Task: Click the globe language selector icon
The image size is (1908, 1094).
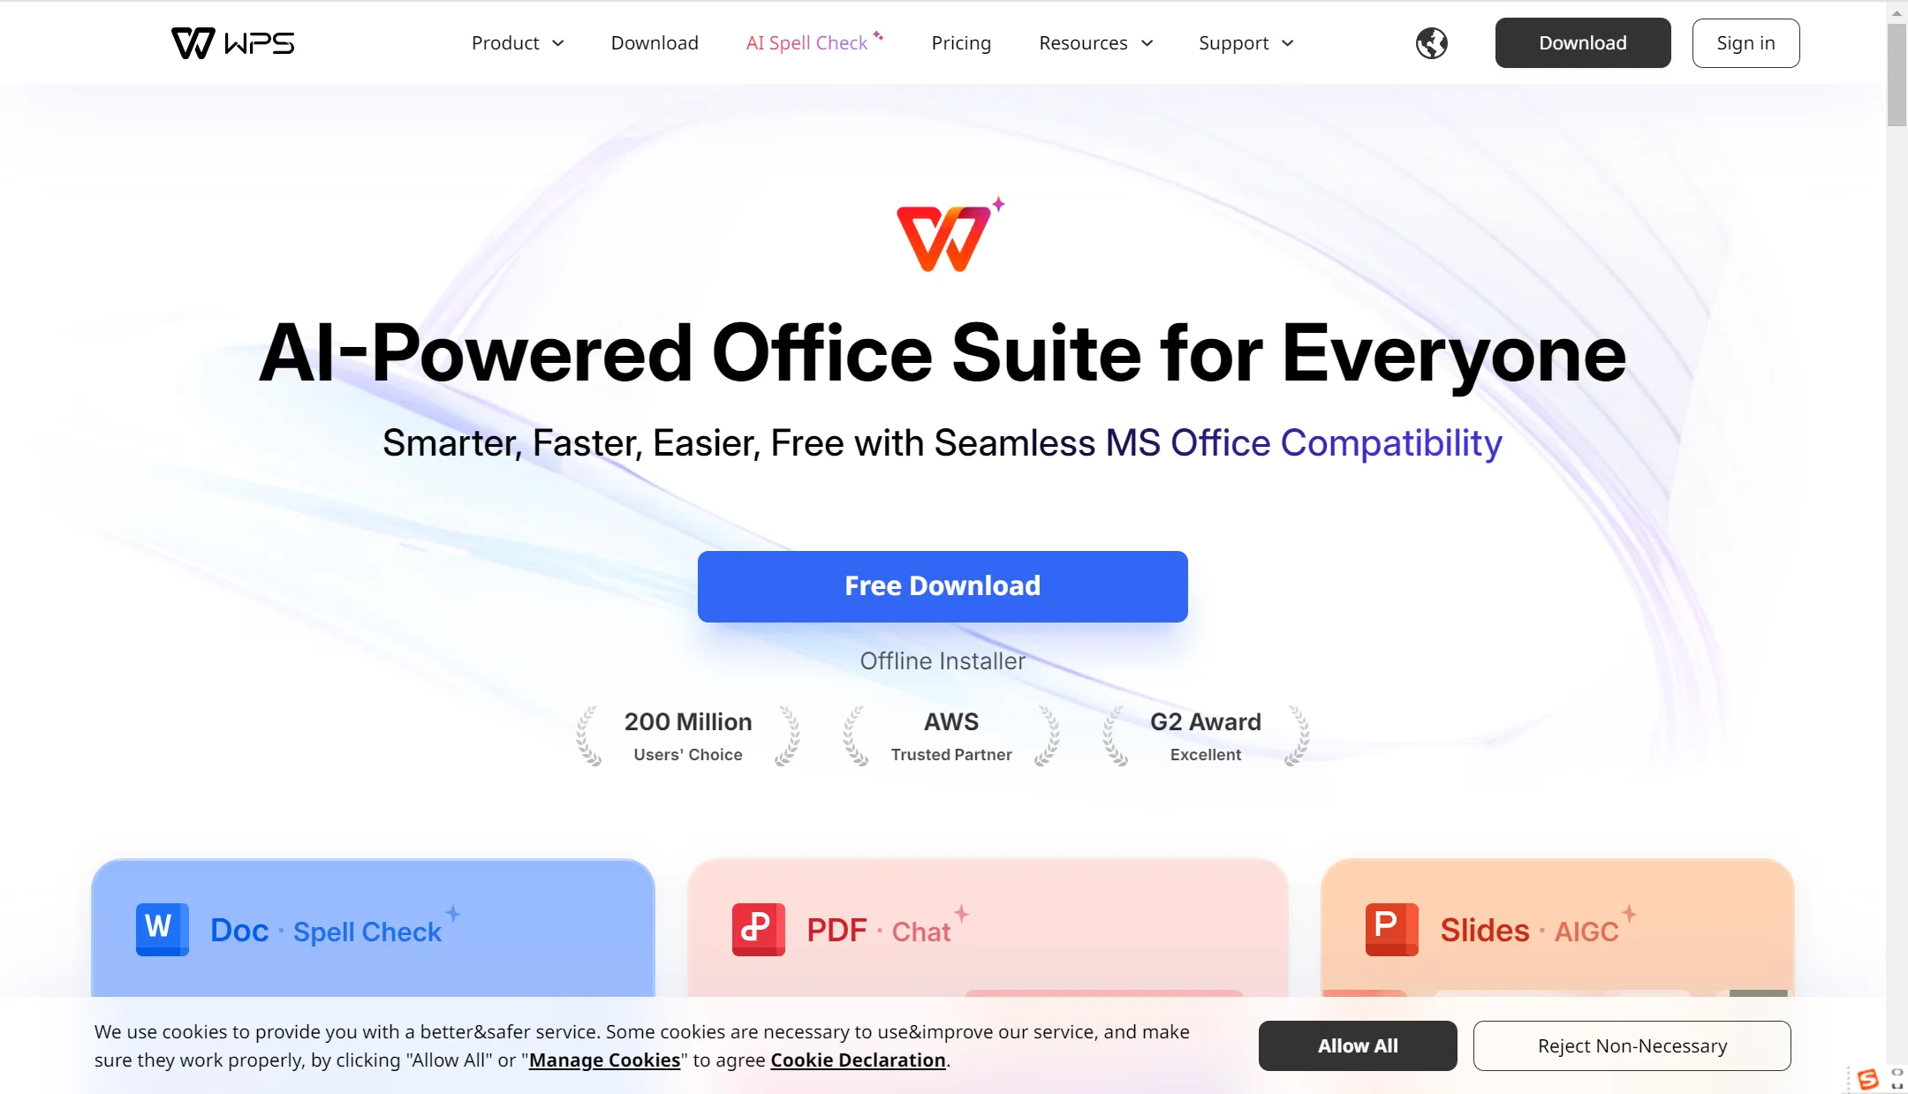Action: 1431,43
